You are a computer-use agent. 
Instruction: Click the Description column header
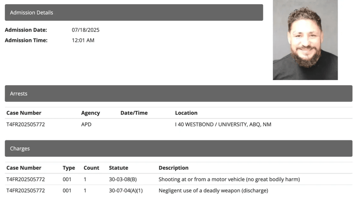pos(173,168)
